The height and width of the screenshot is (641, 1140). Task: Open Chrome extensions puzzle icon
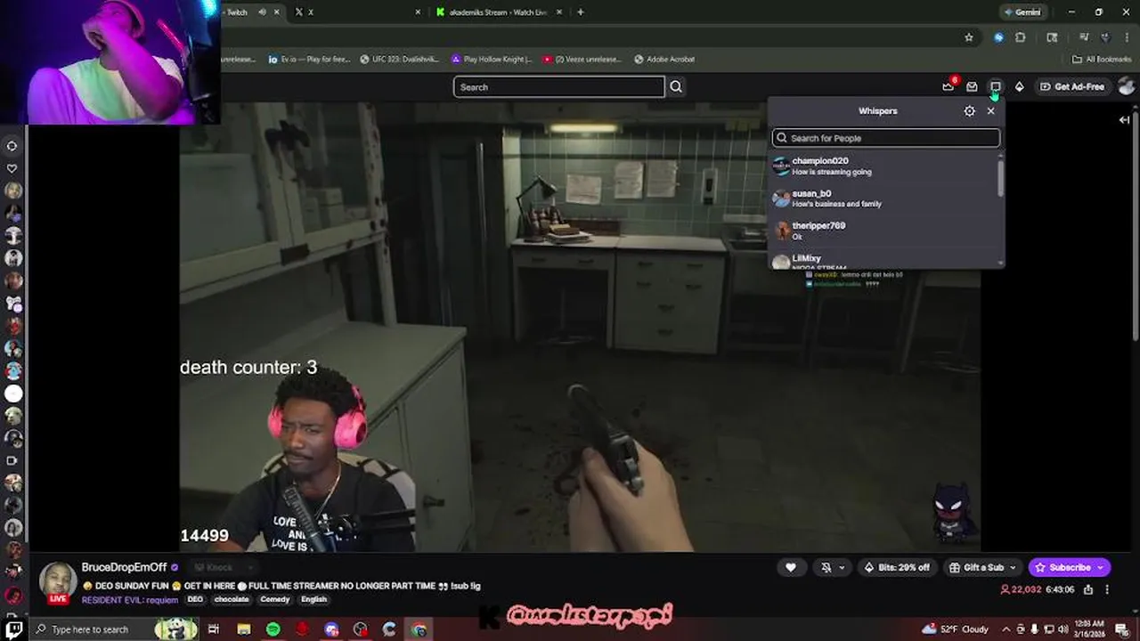[x=1021, y=37]
